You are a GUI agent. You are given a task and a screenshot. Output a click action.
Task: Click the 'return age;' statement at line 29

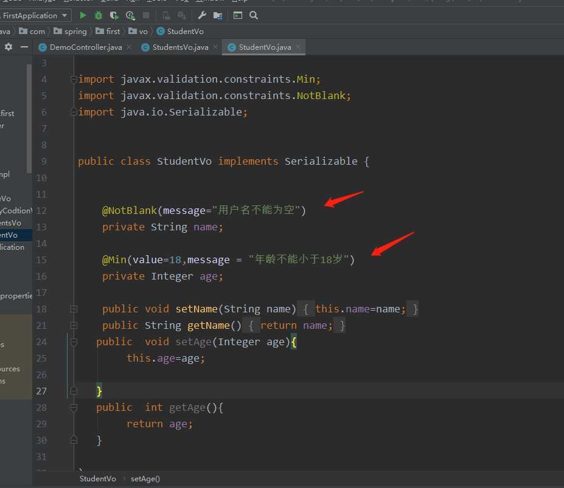[x=159, y=424]
